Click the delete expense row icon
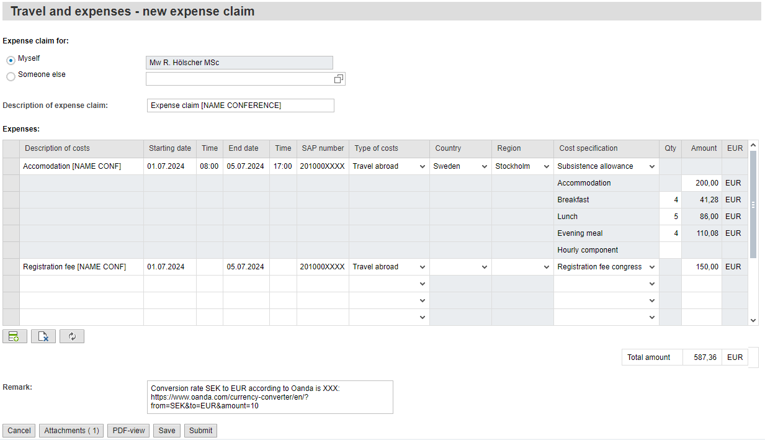 click(x=43, y=336)
